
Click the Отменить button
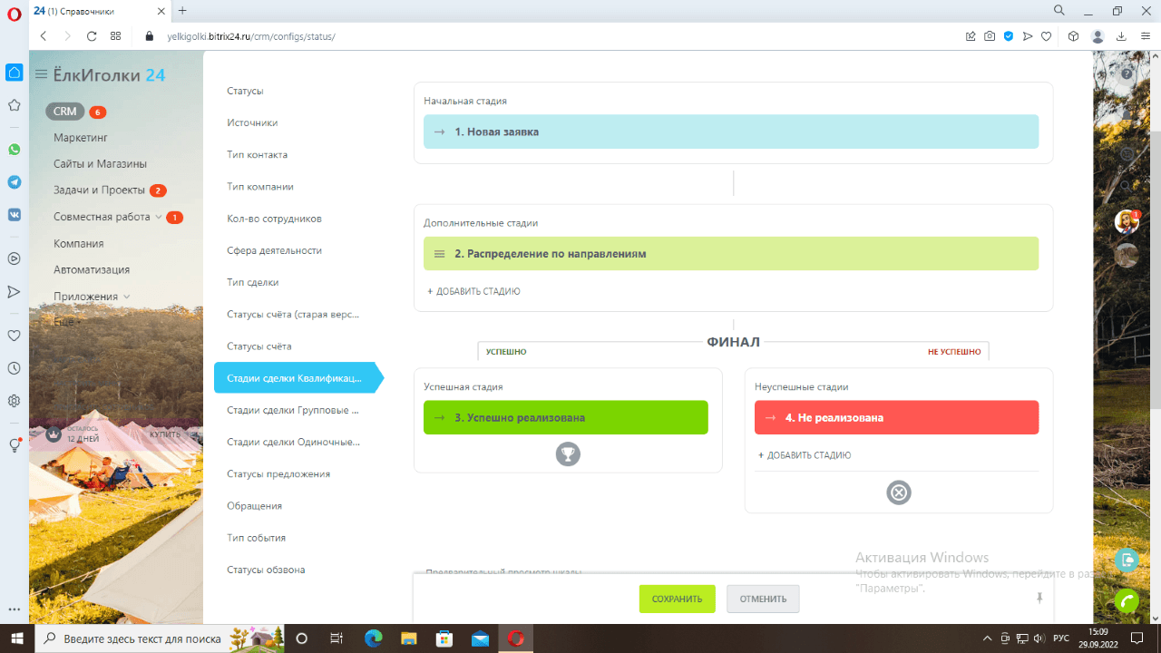point(763,599)
